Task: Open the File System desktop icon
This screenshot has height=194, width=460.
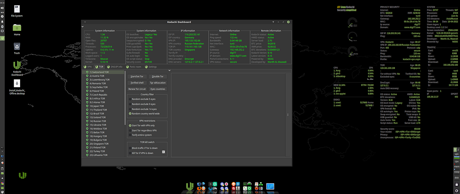Action: 17,11
